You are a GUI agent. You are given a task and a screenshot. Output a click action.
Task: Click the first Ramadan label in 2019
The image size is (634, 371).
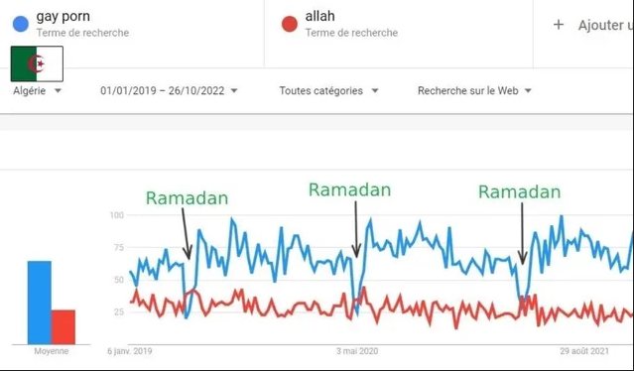(x=187, y=198)
